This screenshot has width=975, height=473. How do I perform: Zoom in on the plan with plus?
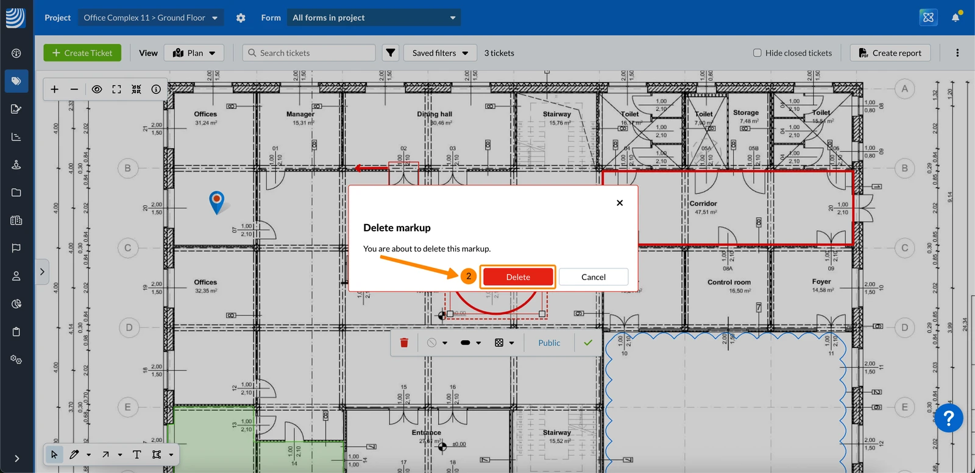click(54, 89)
